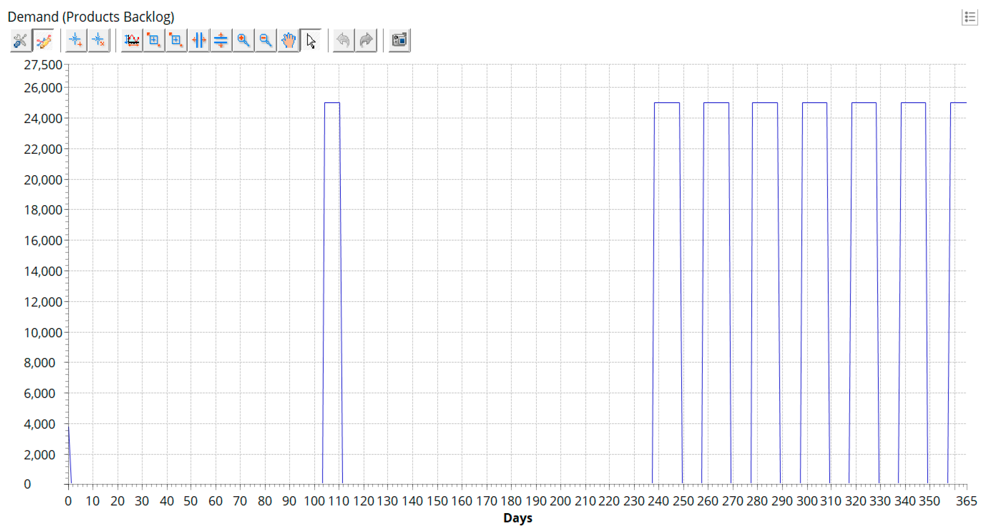Image resolution: width=985 pixels, height=532 pixels.
Task: Click zoom in magnifier icon
Action: pos(243,40)
